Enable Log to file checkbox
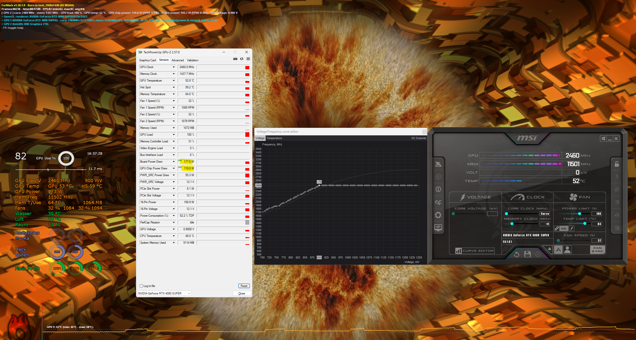 (x=141, y=286)
